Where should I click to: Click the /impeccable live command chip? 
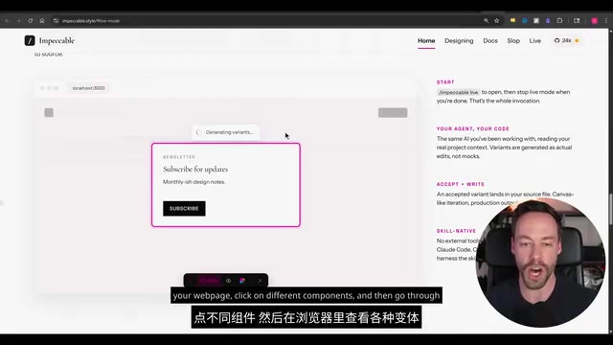pyautogui.click(x=458, y=92)
